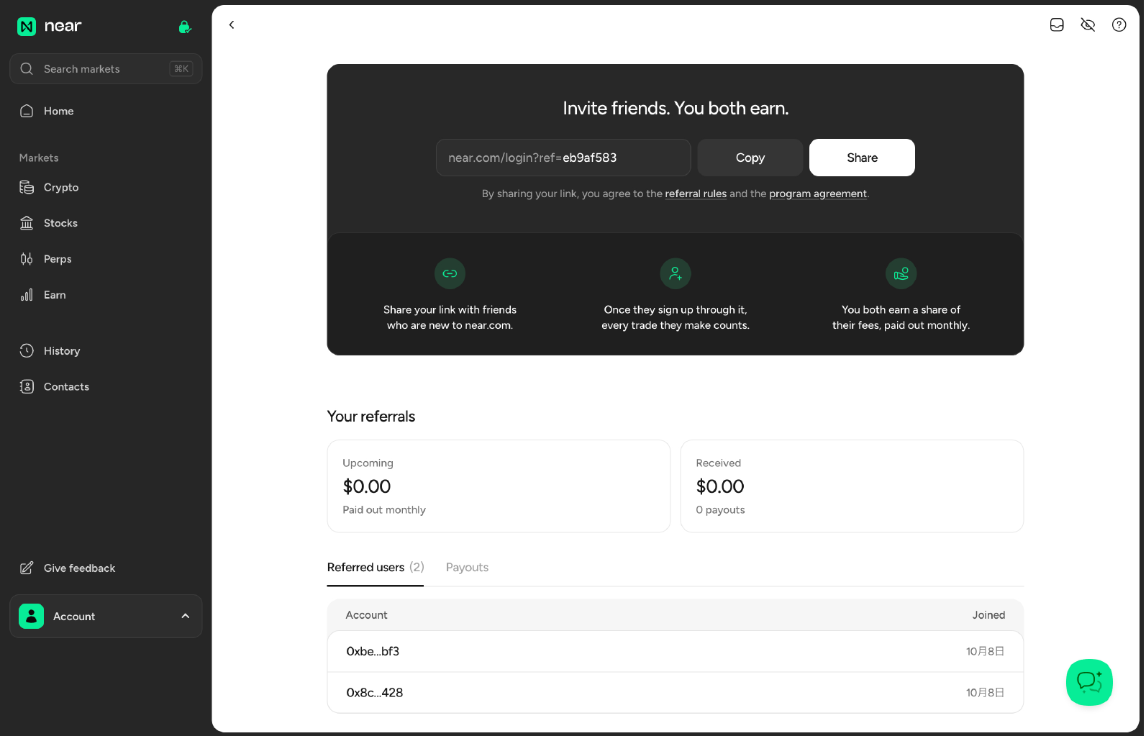Image resolution: width=1146 pixels, height=736 pixels.
Task: Open the program agreement link
Action: pyautogui.click(x=818, y=194)
